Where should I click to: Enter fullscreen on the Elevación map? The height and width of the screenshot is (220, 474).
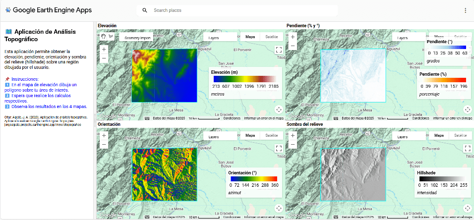point(278,50)
